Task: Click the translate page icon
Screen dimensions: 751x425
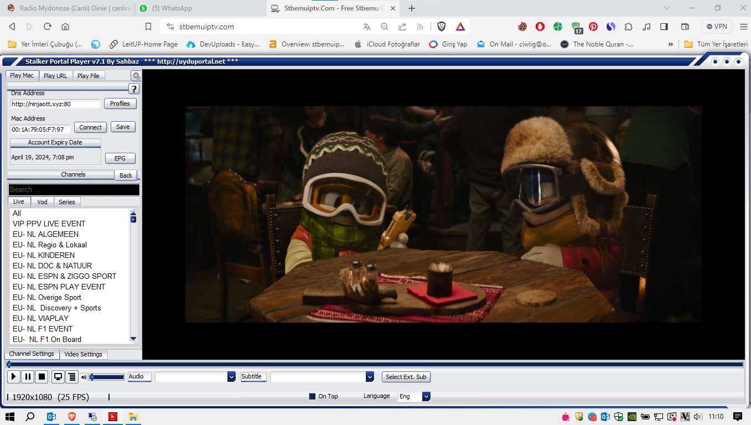Action: point(366,27)
